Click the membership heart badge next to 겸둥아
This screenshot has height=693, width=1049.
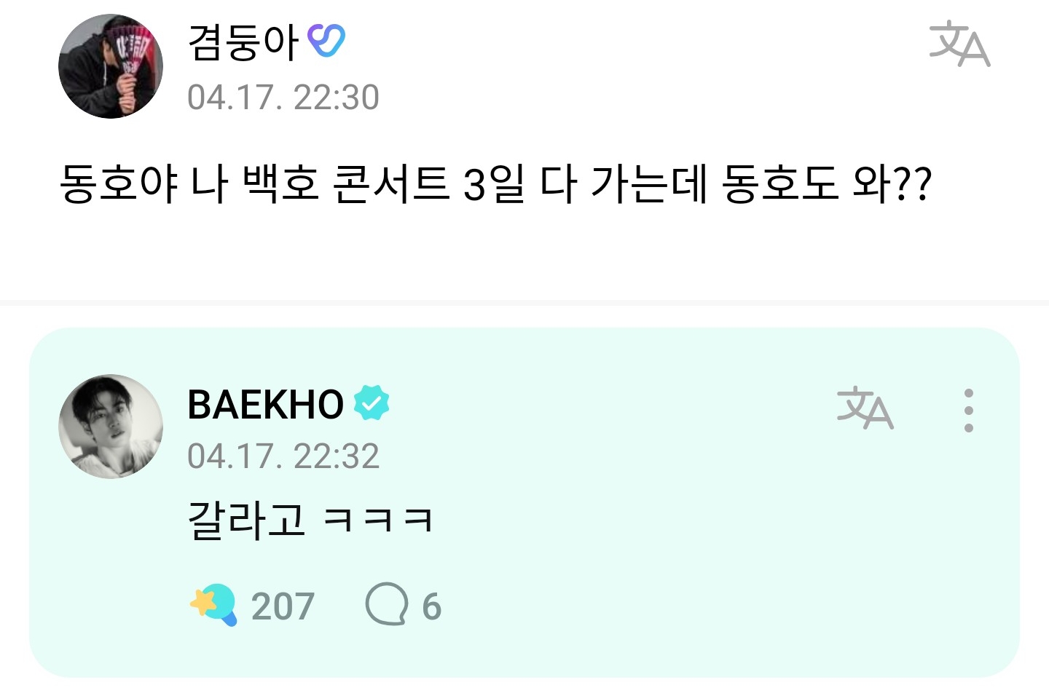pyautogui.click(x=326, y=41)
